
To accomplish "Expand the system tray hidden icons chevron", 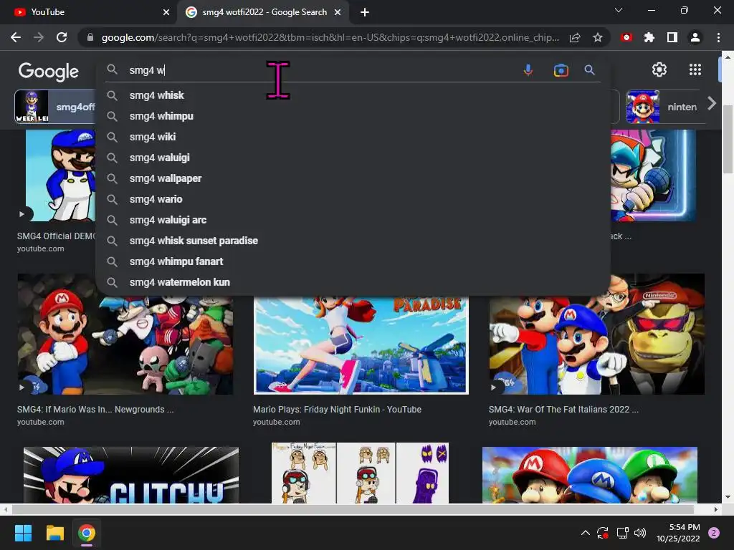I will pyautogui.click(x=585, y=533).
